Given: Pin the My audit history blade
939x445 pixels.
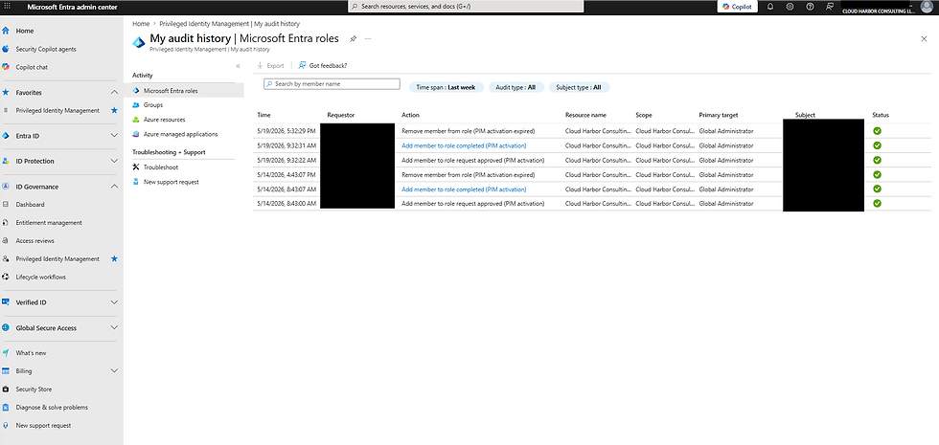Looking at the screenshot, I should (354, 38).
